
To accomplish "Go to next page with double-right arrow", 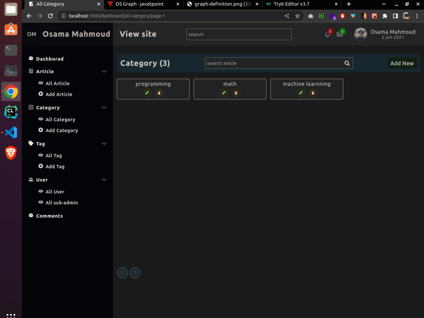I will pyautogui.click(x=135, y=273).
